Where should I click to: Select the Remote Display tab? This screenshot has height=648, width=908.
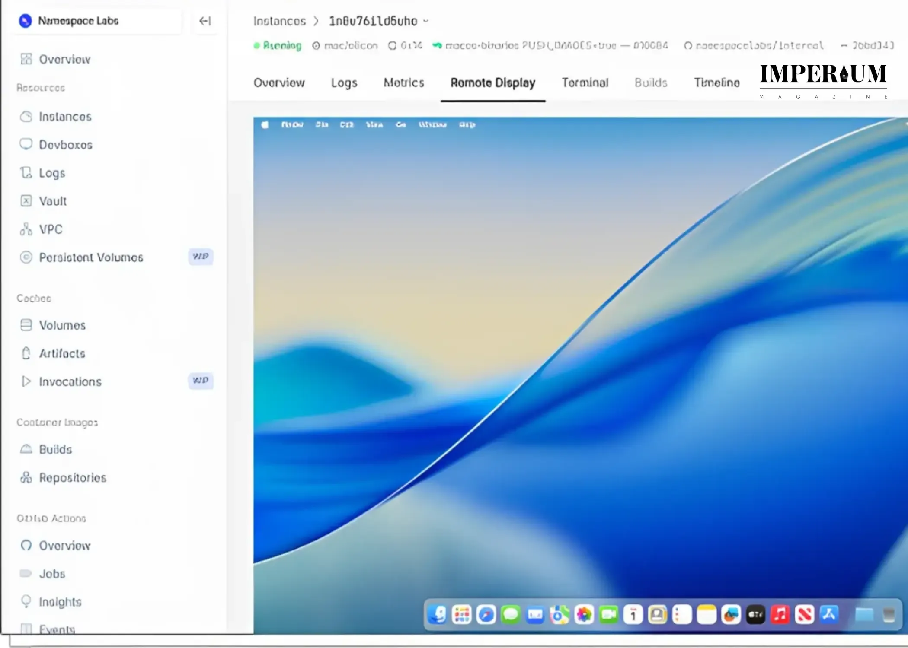point(493,83)
